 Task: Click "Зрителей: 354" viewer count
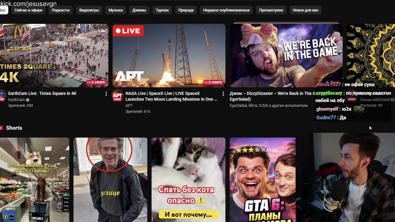[x=21, y=105]
